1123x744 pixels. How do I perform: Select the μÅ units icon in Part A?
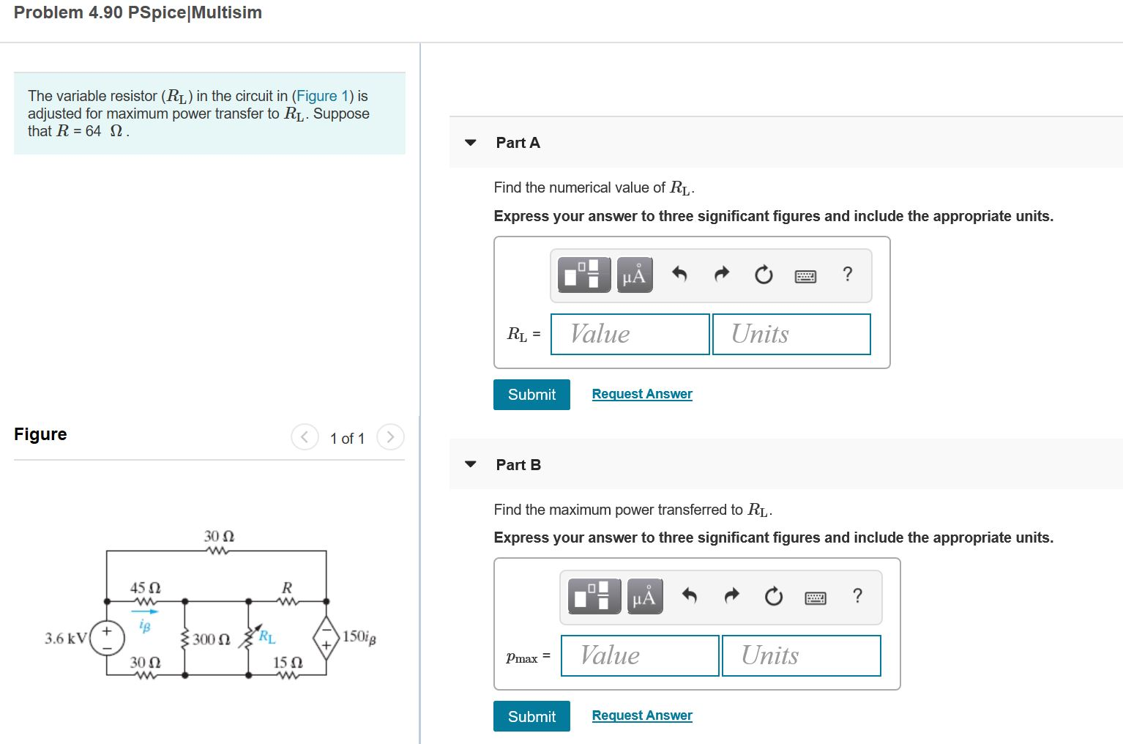click(634, 275)
